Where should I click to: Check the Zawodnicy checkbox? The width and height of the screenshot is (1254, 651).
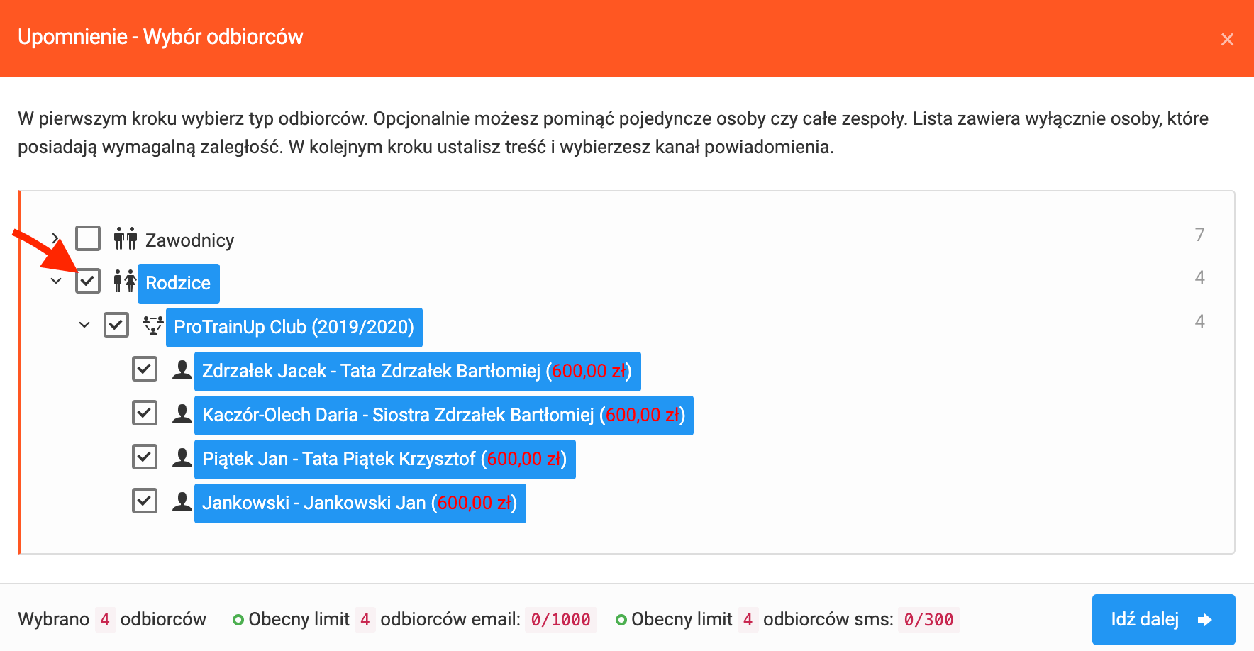88,238
